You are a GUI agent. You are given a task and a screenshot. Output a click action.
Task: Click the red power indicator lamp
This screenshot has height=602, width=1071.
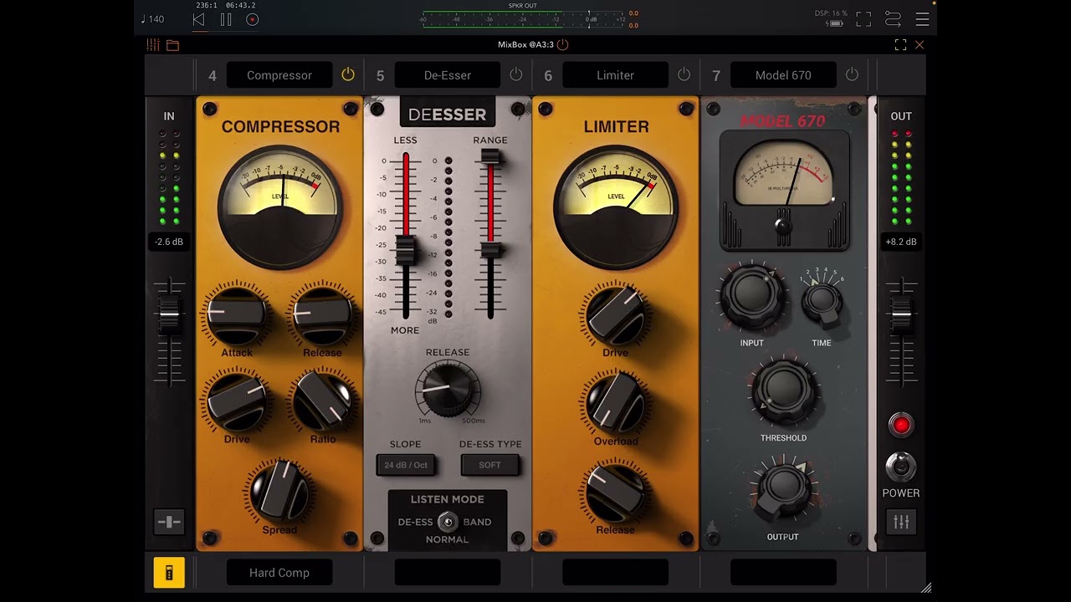click(901, 425)
